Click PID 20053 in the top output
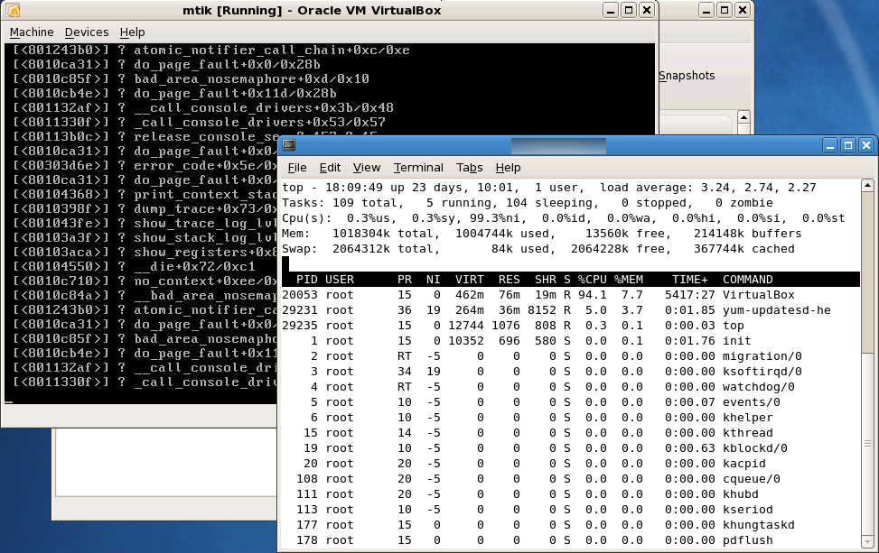The width and height of the screenshot is (879, 553). click(299, 295)
